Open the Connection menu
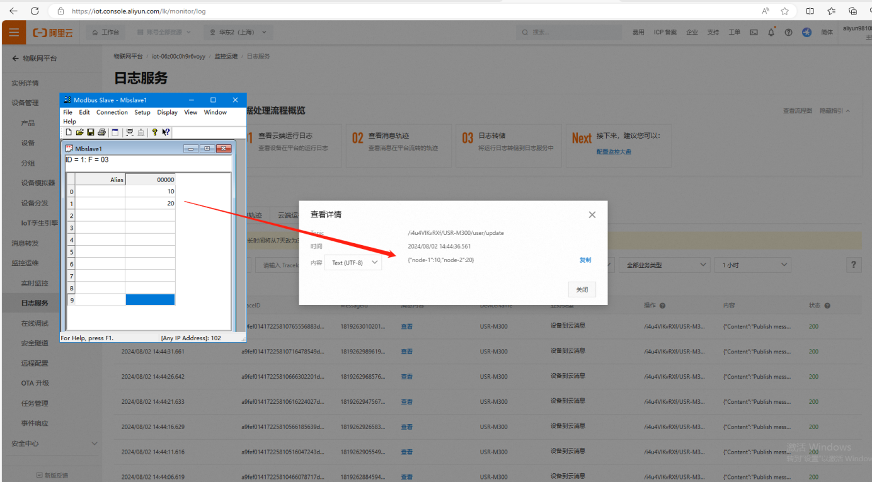872x482 pixels. pyautogui.click(x=112, y=112)
